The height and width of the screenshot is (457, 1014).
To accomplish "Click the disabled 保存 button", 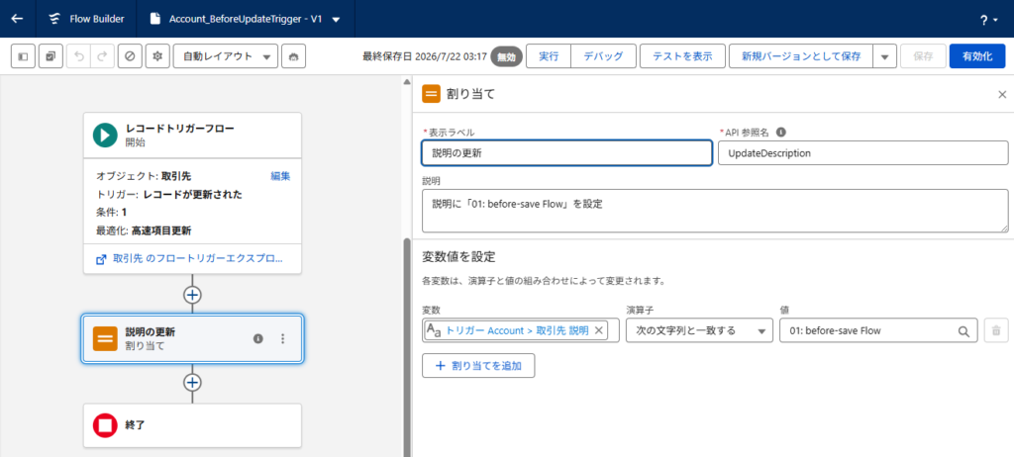I will tap(923, 56).
